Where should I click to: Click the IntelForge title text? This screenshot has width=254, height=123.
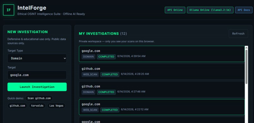click(32, 8)
